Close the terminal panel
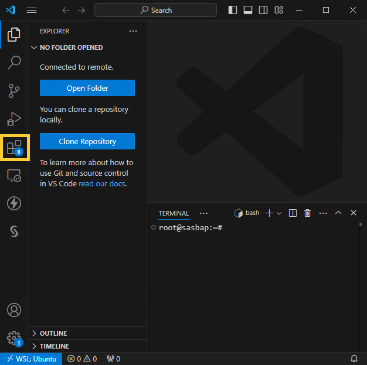Image resolution: width=367 pixels, height=365 pixels. tap(354, 213)
